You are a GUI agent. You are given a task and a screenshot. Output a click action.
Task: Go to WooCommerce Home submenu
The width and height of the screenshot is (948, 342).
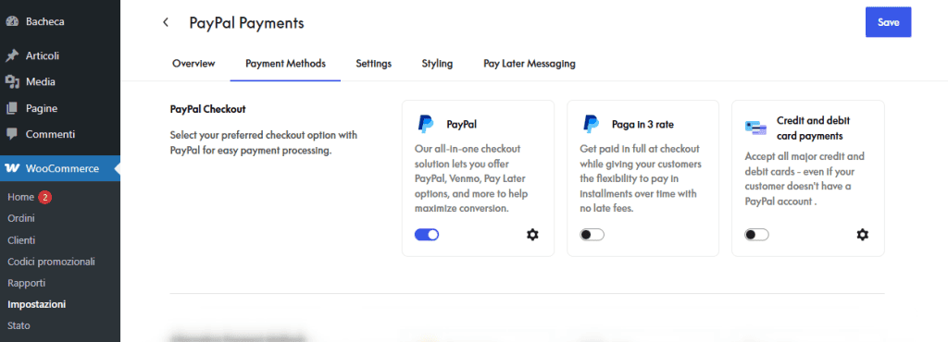click(20, 197)
